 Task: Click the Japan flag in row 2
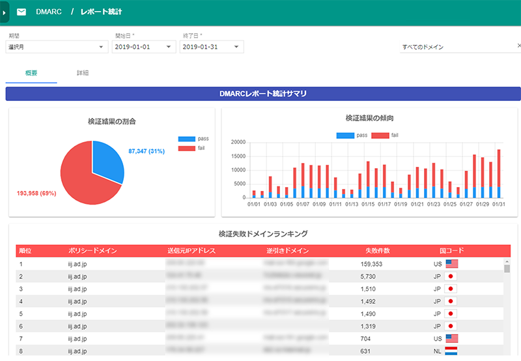(449, 276)
